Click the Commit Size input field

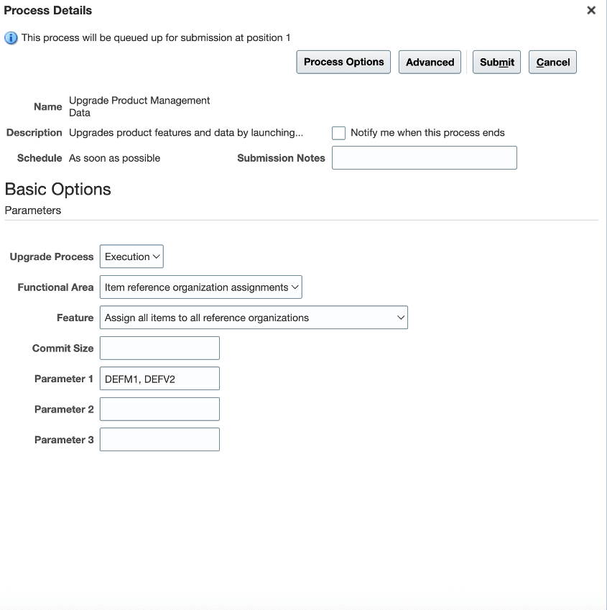click(x=159, y=348)
